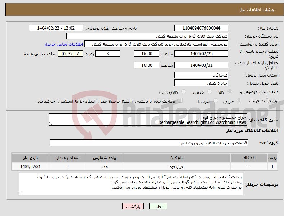
Task: Click the تاریخ نیاز column header
Action: pyautogui.click(x=30, y=158)
